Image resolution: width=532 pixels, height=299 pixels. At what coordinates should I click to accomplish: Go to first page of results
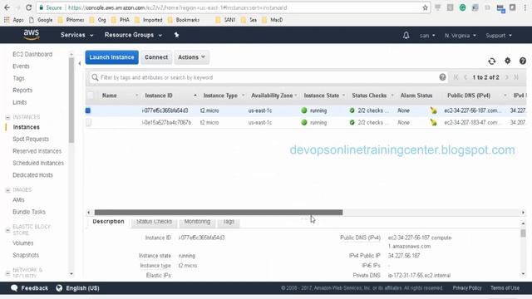tap(456, 77)
